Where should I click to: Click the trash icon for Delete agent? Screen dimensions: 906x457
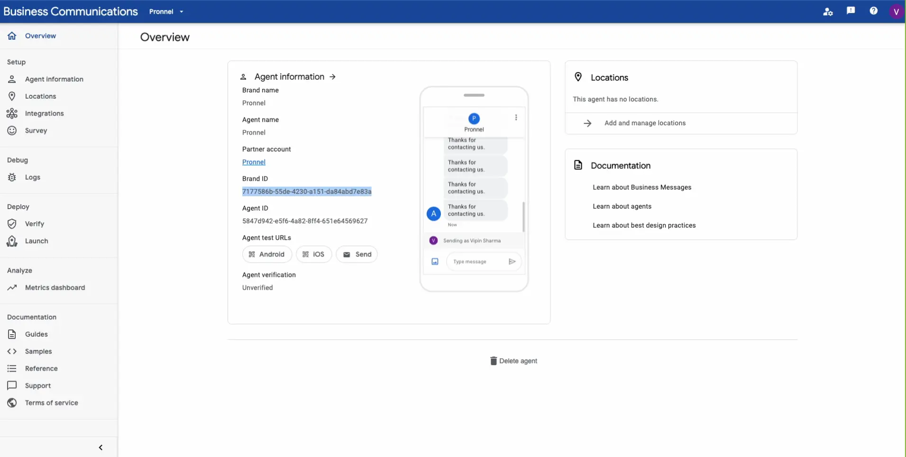[x=493, y=361]
